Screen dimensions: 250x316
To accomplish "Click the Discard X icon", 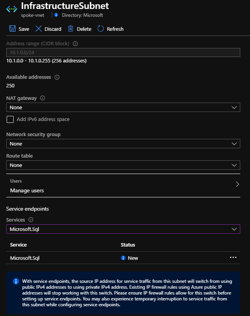I will [x=39, y=28].
